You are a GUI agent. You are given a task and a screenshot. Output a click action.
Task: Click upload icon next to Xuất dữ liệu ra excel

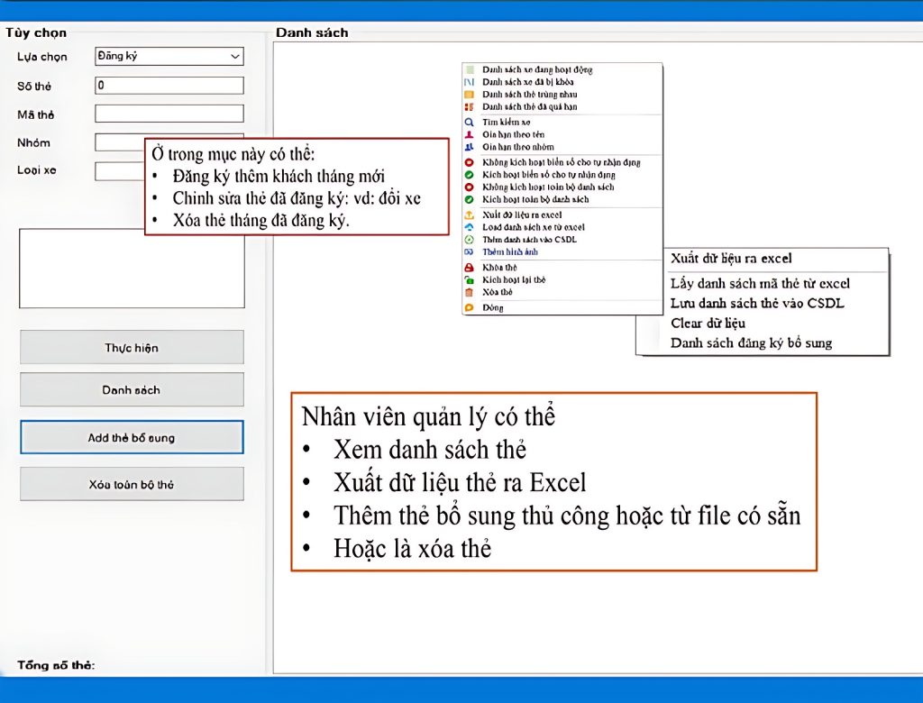pyautogui.click(x=469, y=215)
